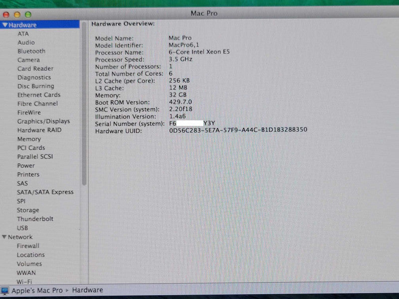Click the 32 GB memory value
Image resolution: width=399 pixels, height=299 pixels.
point(178,95)
